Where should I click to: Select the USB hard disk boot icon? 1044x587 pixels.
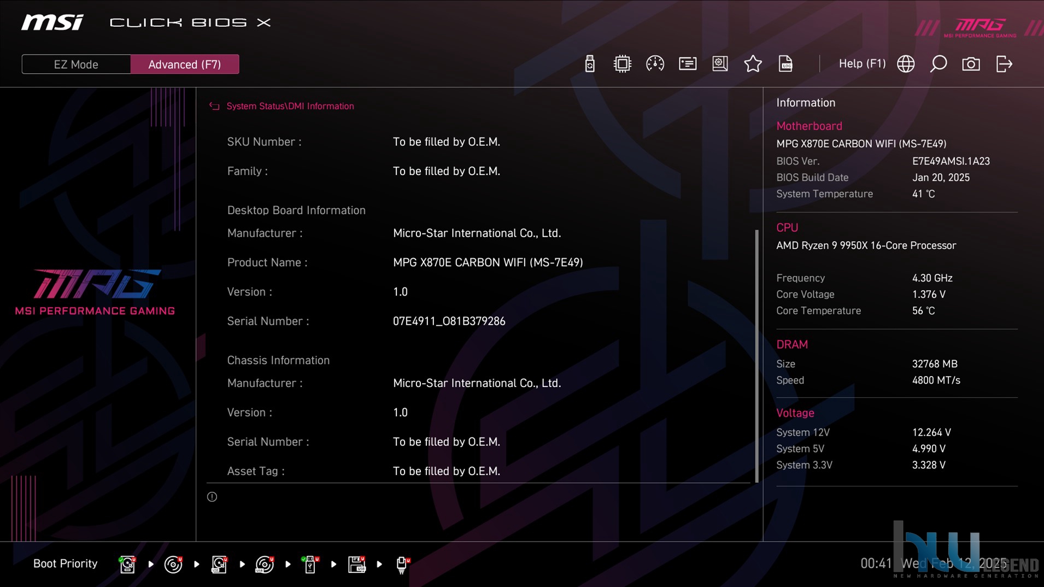[219, 564]
